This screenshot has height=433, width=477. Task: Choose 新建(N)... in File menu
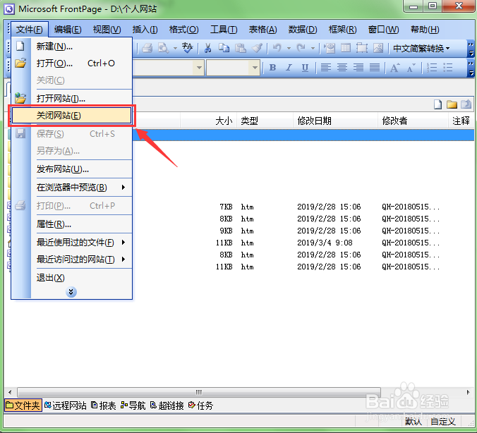(x=72, y=47)
